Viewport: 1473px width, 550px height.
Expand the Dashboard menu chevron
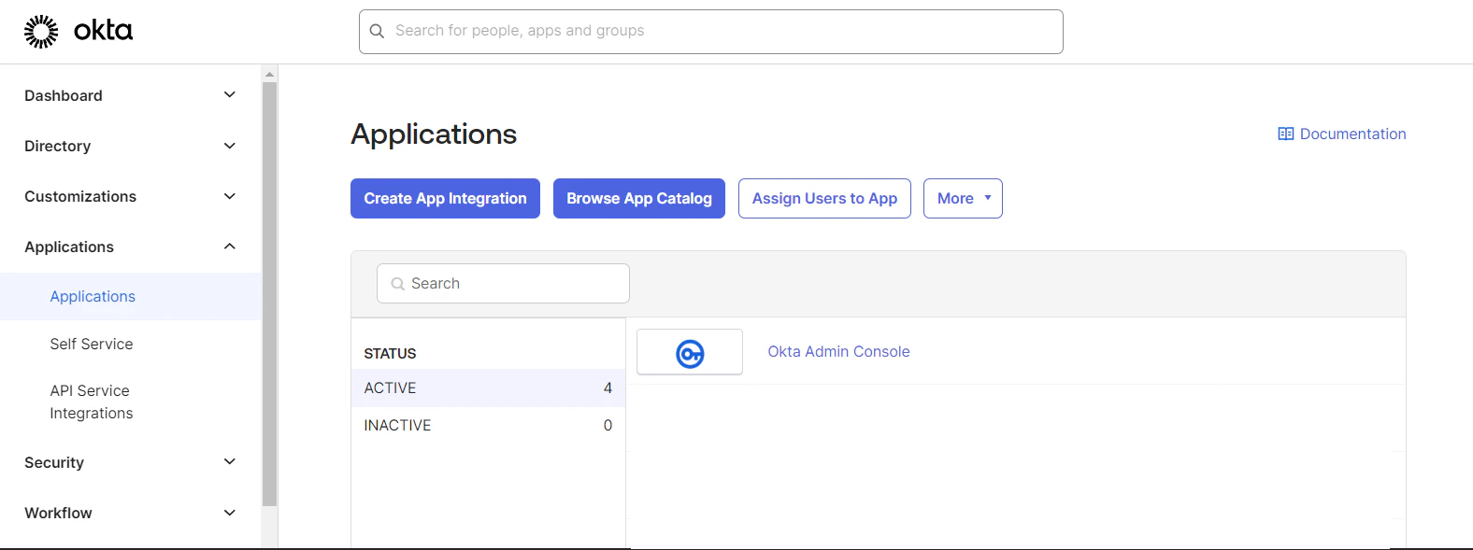point(230,95)
